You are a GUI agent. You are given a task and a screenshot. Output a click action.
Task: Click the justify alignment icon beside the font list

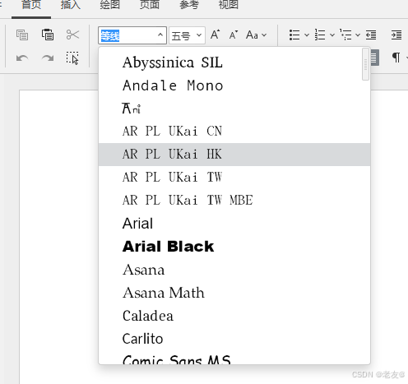point(374,58)
